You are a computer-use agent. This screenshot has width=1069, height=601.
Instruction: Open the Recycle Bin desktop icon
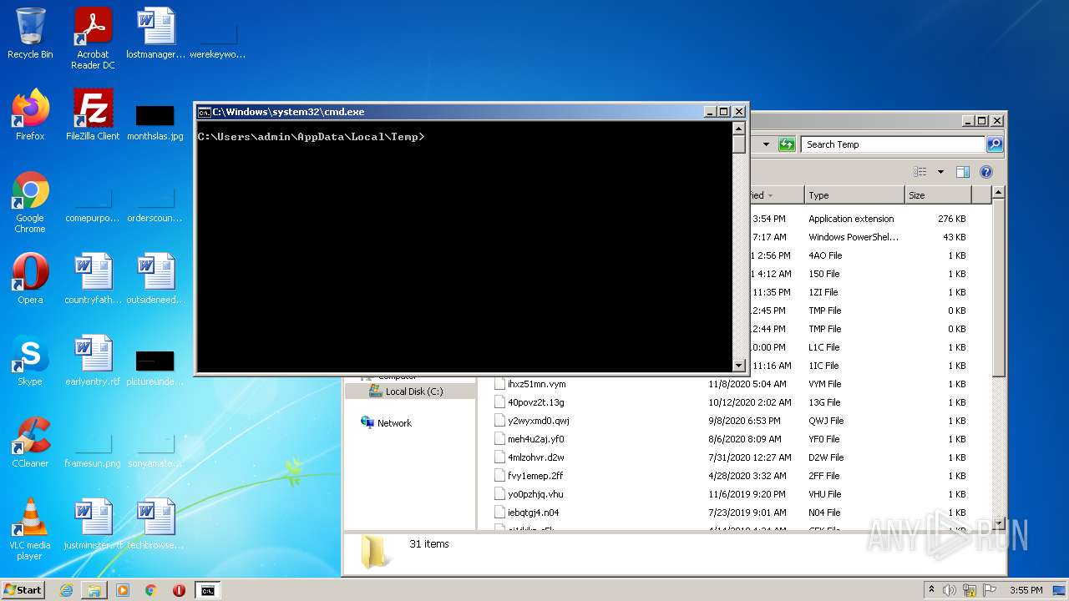[x=30, y=33]
